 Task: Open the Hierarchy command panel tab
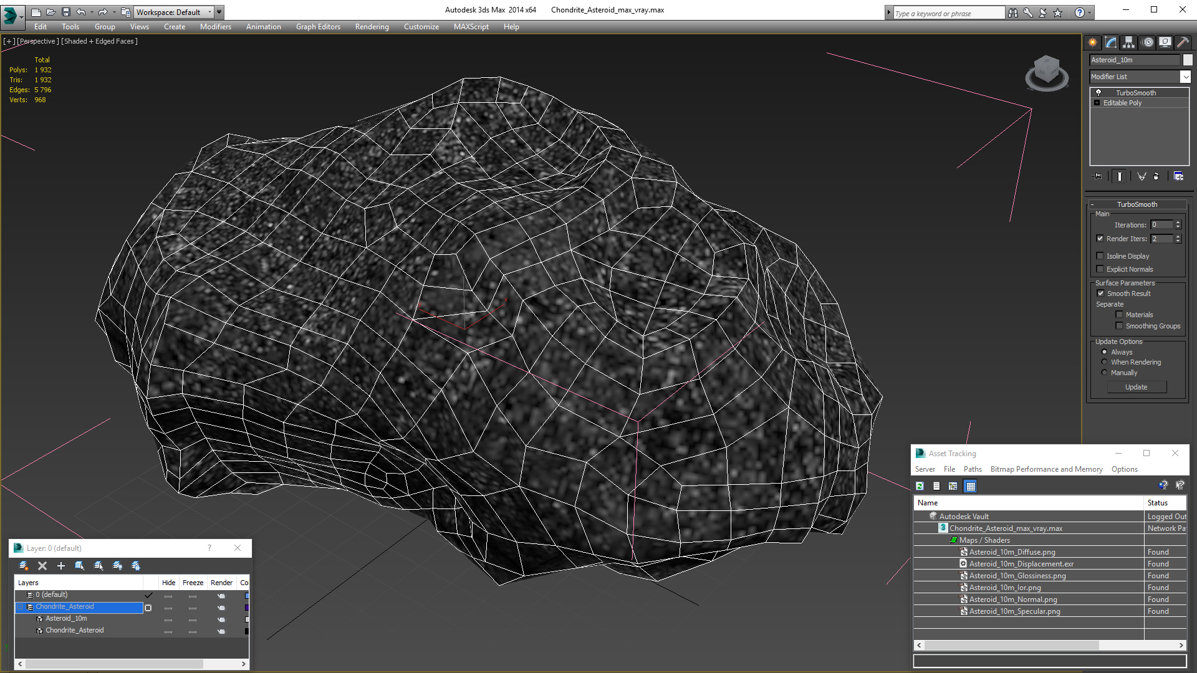coord(1128,42)
